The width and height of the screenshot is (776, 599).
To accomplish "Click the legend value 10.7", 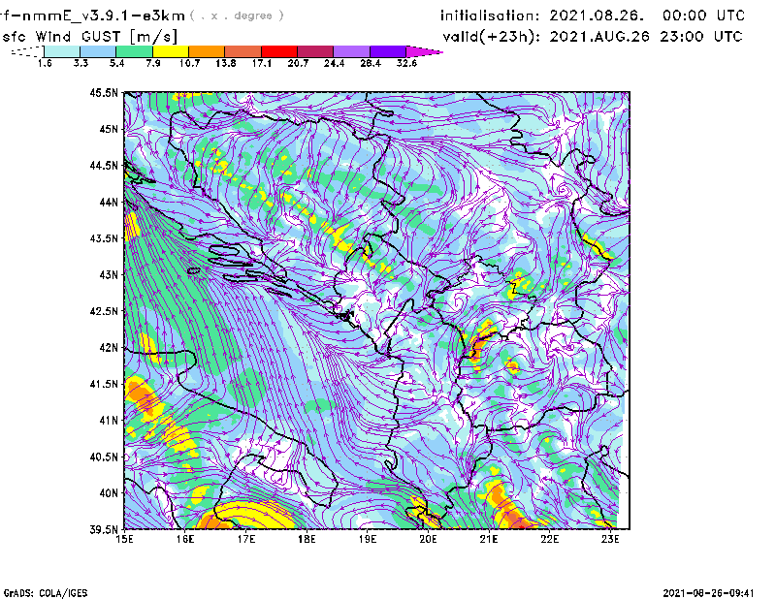I will pos(189,63).
